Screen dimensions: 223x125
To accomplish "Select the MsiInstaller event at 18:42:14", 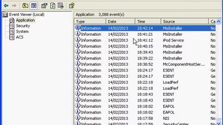I will click(x=145, y=28).
